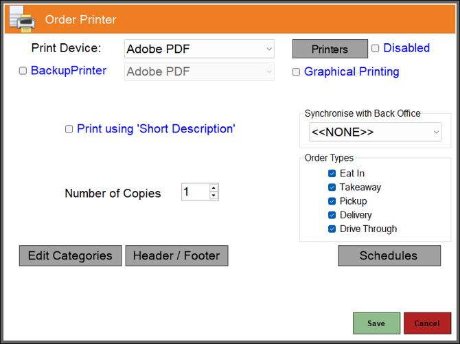Viewport: 460px width, 344px height.
Task: Decrease Number of Copies with down arrow
Action: click(214, 196)
